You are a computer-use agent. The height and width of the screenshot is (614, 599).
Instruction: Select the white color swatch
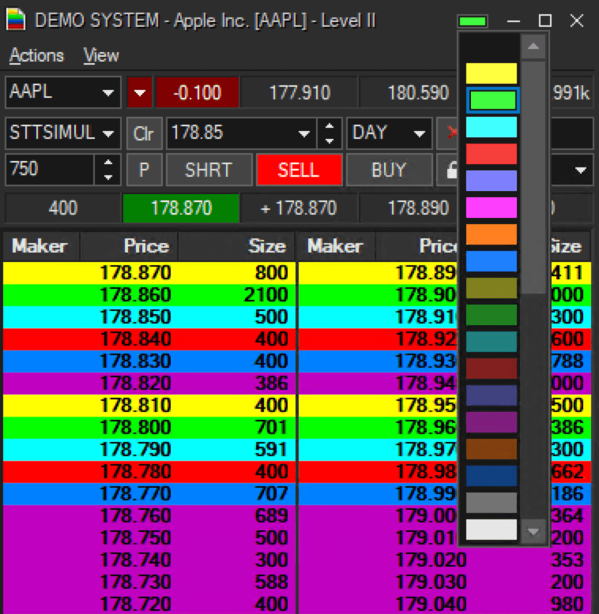click(492, 530)
